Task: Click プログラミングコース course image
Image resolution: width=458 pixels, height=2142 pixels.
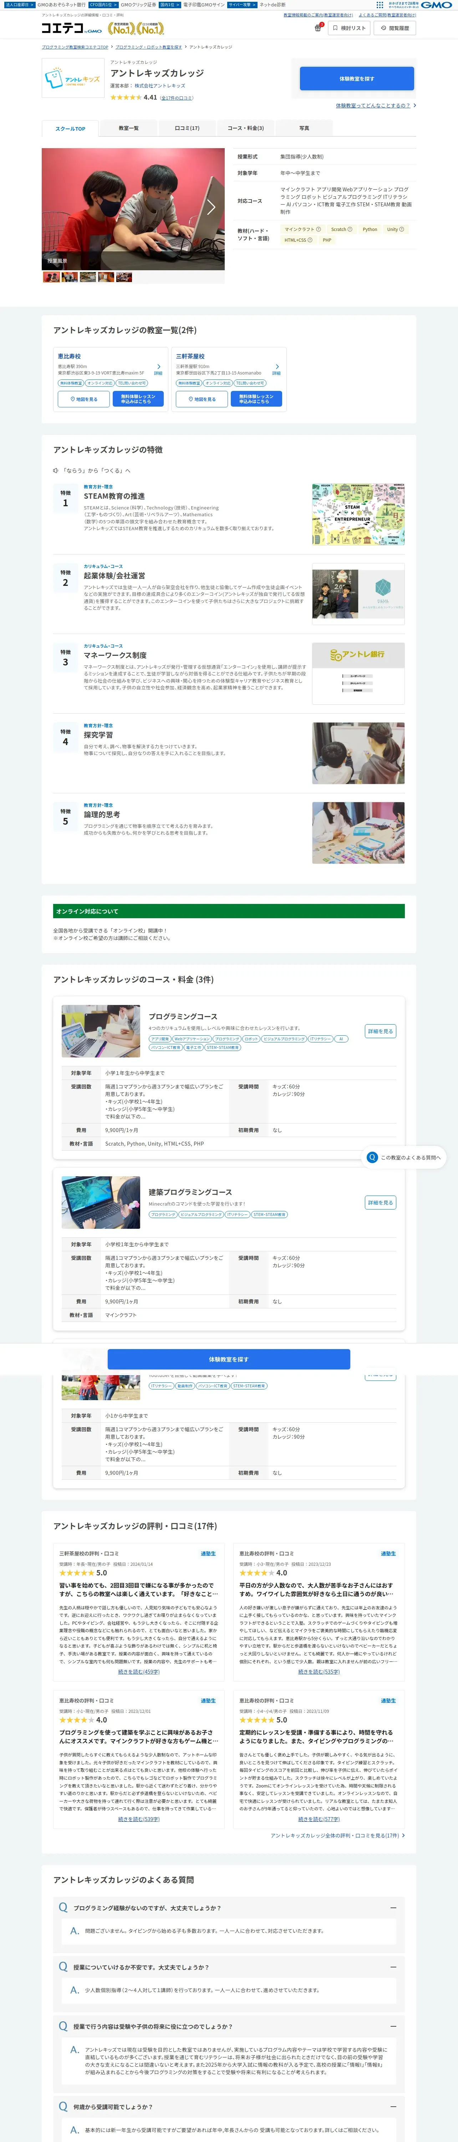Action: coord(101,1031)
